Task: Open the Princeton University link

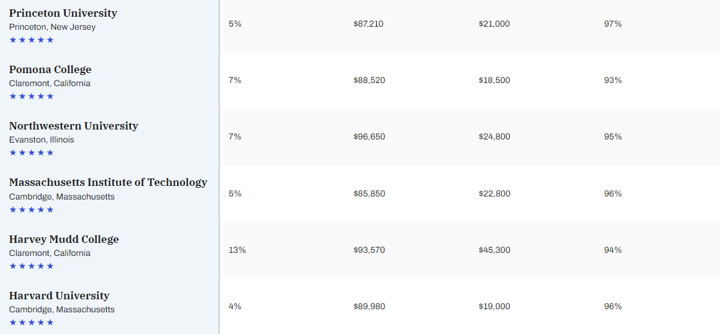Action: 63,13
